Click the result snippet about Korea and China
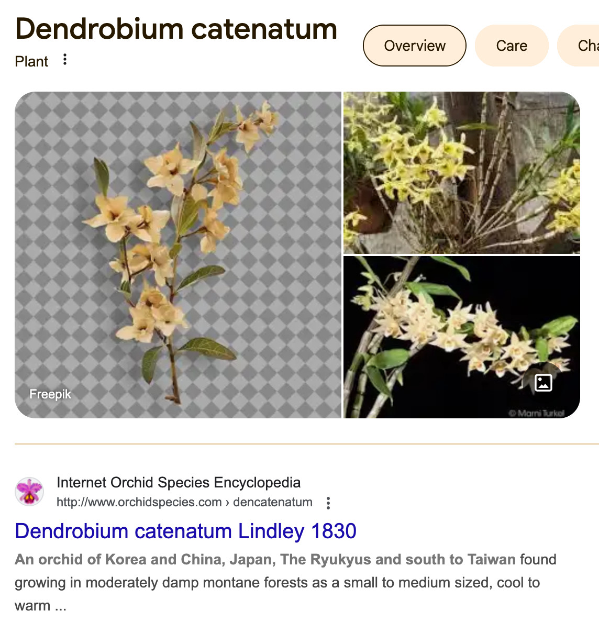The image size is (599, 622). (285, 582)
